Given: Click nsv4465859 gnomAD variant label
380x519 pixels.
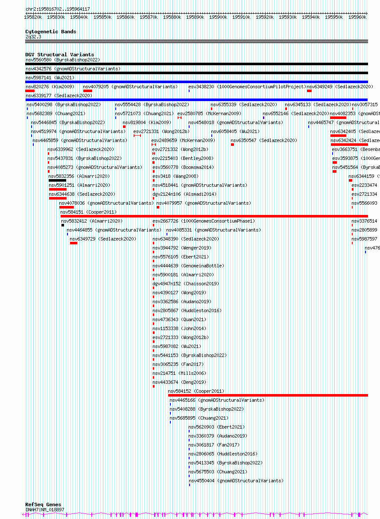Looking at the screenshot, I should [80, 140].
